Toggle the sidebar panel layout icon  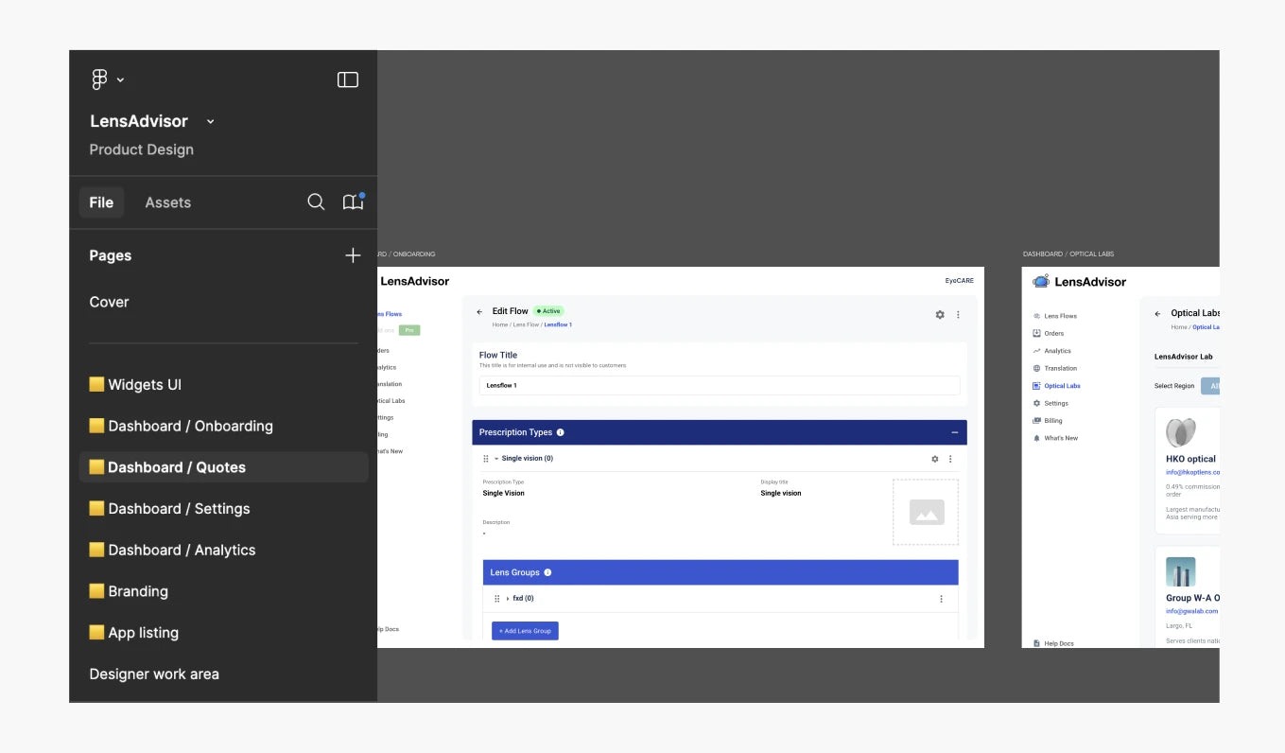(x=348, y=80)
